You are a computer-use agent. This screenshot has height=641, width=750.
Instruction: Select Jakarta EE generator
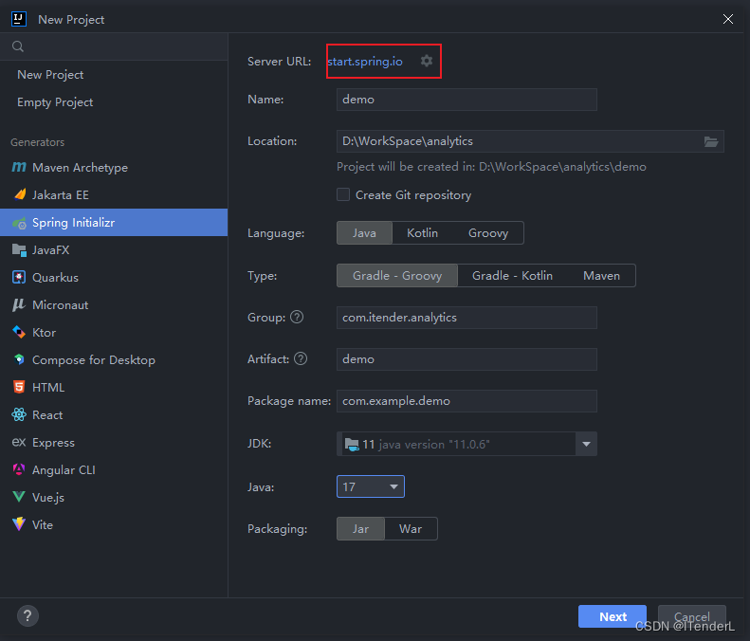pos(114,194)
